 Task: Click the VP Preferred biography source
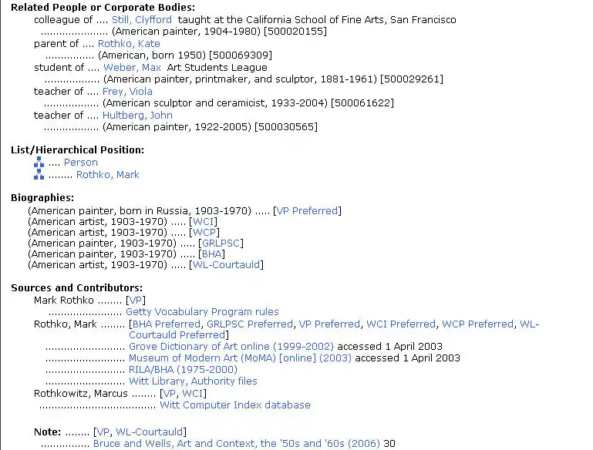click(308, 210)
